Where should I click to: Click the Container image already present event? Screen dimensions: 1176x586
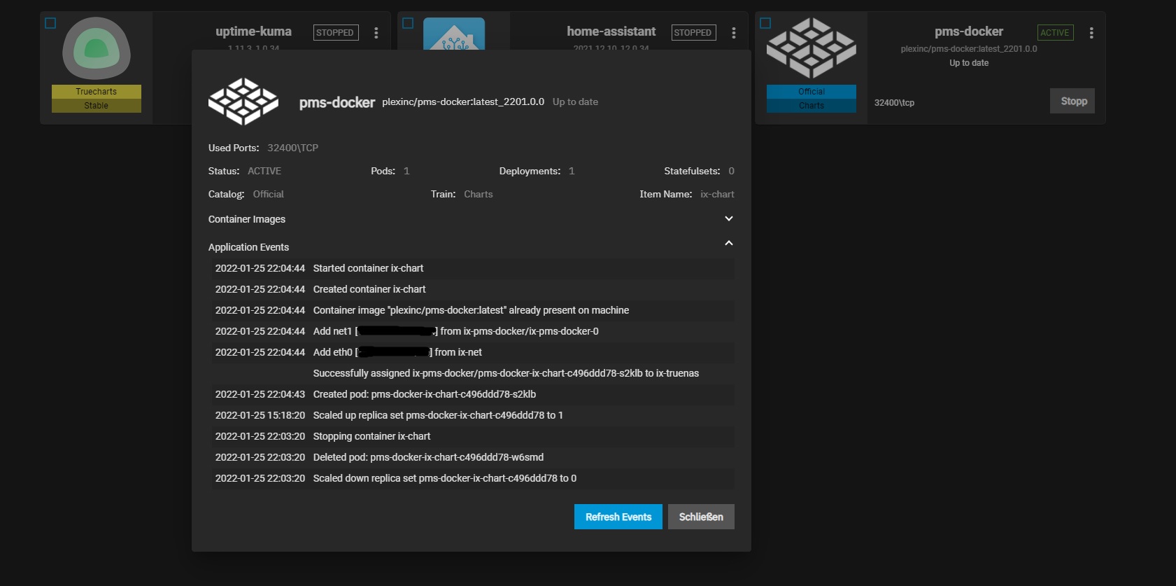[x=473, y=310]
